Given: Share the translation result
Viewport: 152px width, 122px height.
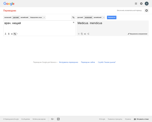Looking at the screenshot, I should click(88, 34).
